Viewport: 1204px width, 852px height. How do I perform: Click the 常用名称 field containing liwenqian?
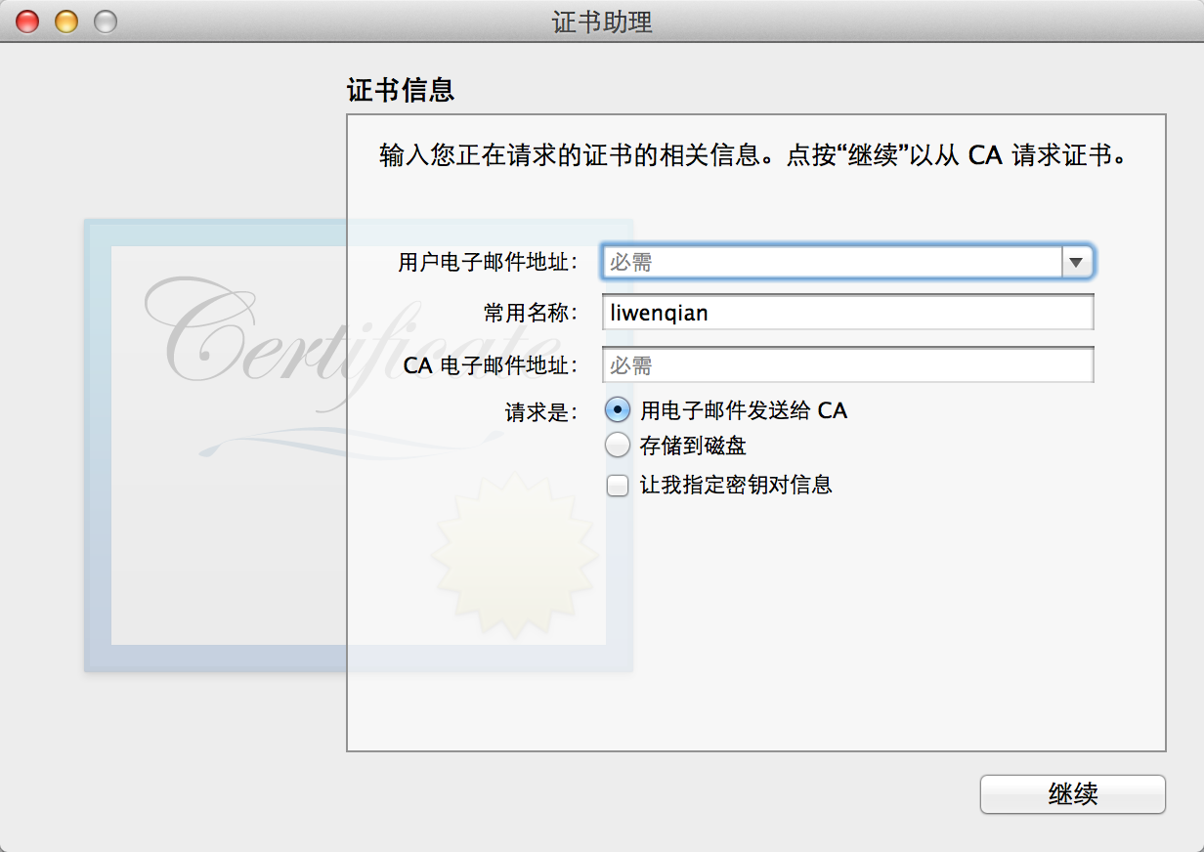[x=848, y=314]
